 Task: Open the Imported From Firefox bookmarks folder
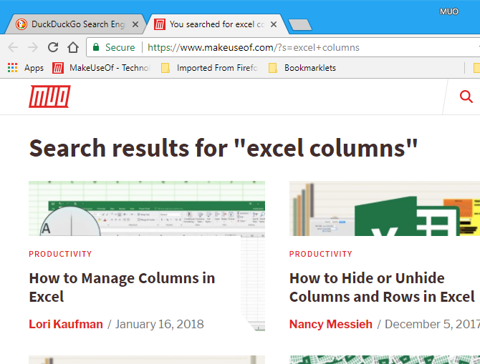pos(209,67)
